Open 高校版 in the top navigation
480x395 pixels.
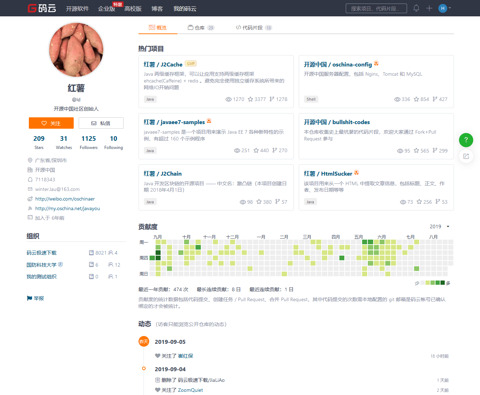[x=133, y=9]
